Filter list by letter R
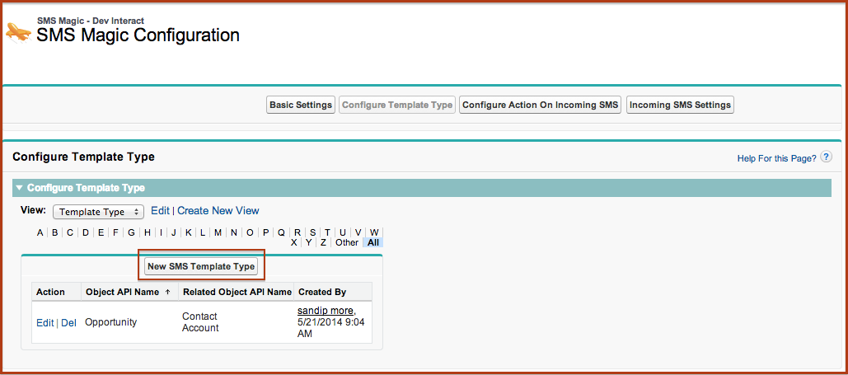This screenshot has height=375, width=848. [298, 232]
